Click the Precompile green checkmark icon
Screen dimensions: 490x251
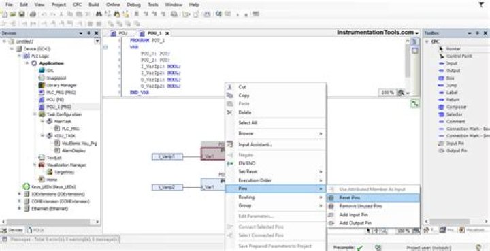point(359,248)
